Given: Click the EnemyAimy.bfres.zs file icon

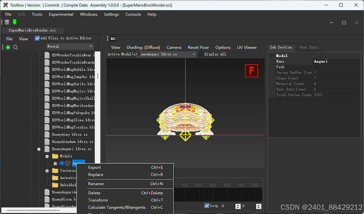Looking at the screenshot, I should pos(47,134).
